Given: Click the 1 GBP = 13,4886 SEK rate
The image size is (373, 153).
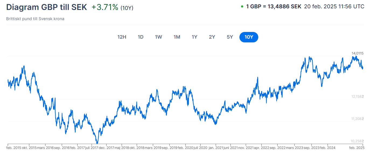Looking at the screenshot, I should tap(274, 7).
